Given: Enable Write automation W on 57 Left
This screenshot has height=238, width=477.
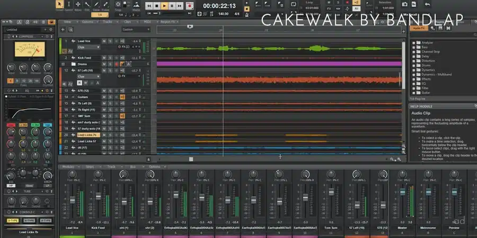Looking at the screenshot, I should point(85,83).
